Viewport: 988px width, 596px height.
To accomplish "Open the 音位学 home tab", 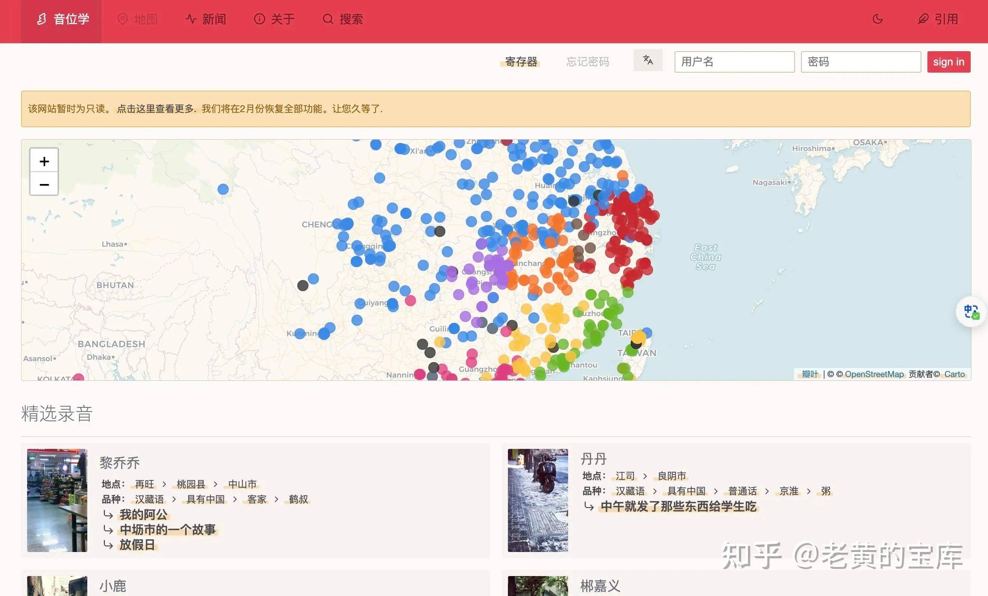I will (61, 19).
